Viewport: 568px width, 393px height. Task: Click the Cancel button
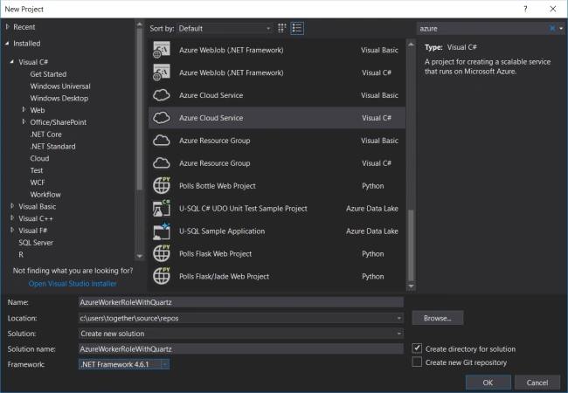(x=537, y=383)
